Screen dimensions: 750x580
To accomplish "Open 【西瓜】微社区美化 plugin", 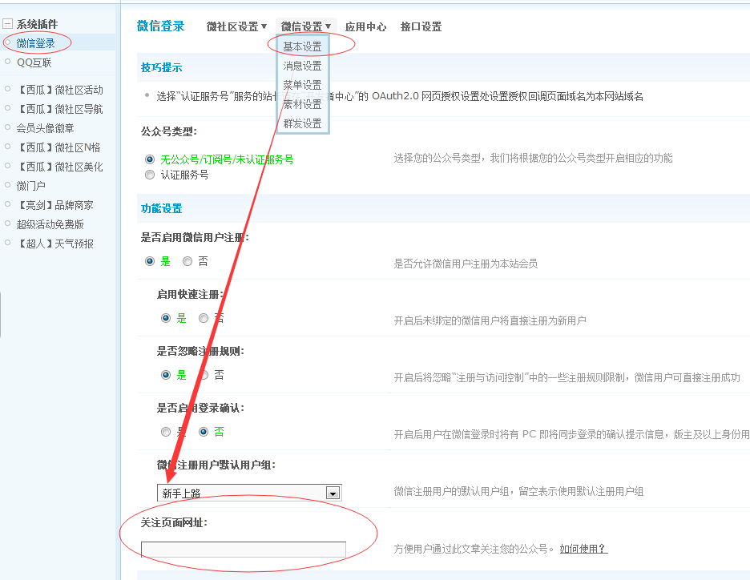I will (59, 167).
